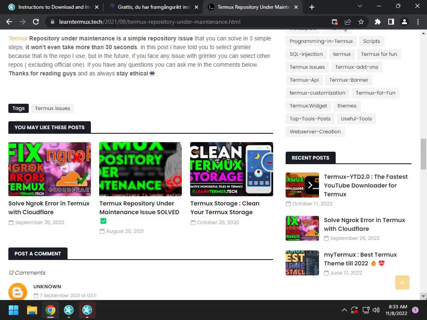Open the network icon in the tray
This screenshot has width=427, height=320.
click(x=366, y=310)
